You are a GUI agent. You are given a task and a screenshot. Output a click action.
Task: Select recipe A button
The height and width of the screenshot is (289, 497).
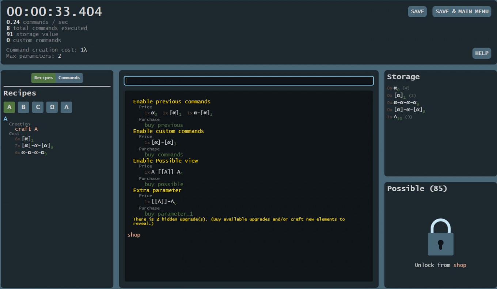pyautogui.click(x=9, y=107)
